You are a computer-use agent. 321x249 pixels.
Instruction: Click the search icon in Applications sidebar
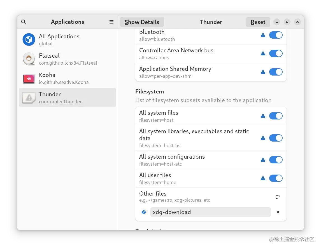click(24, 22)
